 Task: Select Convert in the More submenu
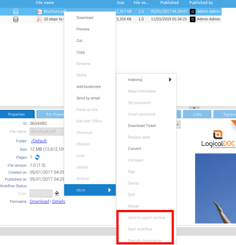tap(134, 148)
